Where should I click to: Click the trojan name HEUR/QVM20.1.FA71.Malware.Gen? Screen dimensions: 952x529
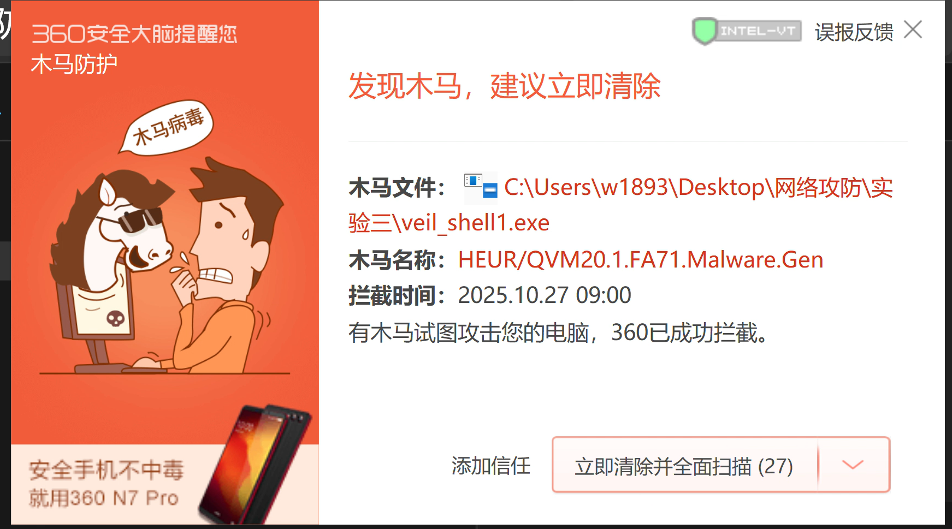click(641, 260)
